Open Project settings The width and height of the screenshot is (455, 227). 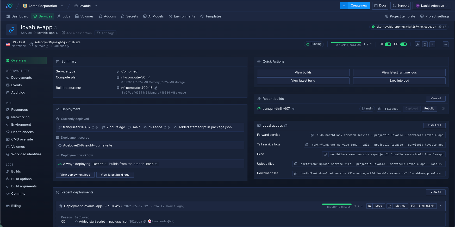tap(435, 16)
